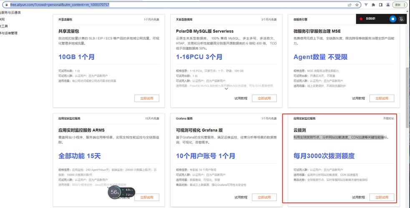Click the 3个月内免费 tag
Image resolution: width=410 pixels, height=208 pixels.
(269, 20)
